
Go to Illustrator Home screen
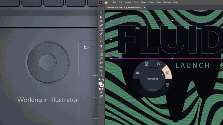(x=106, y=2)
